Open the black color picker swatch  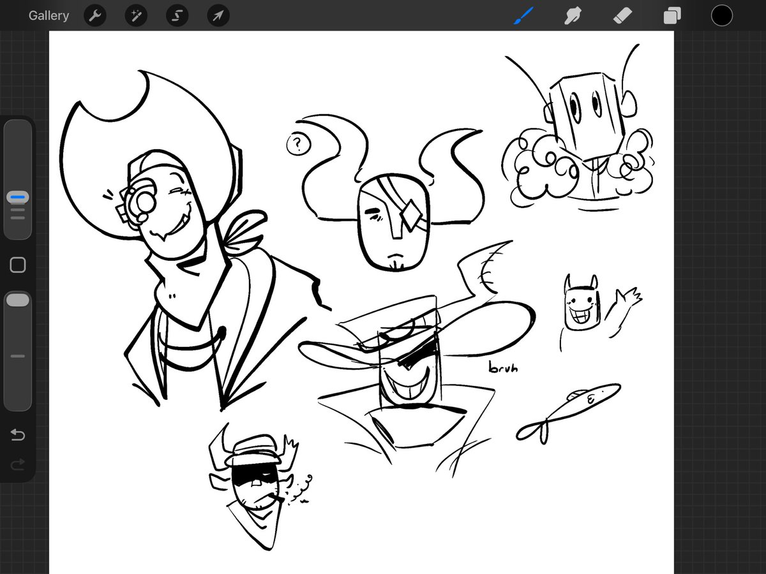722,15
